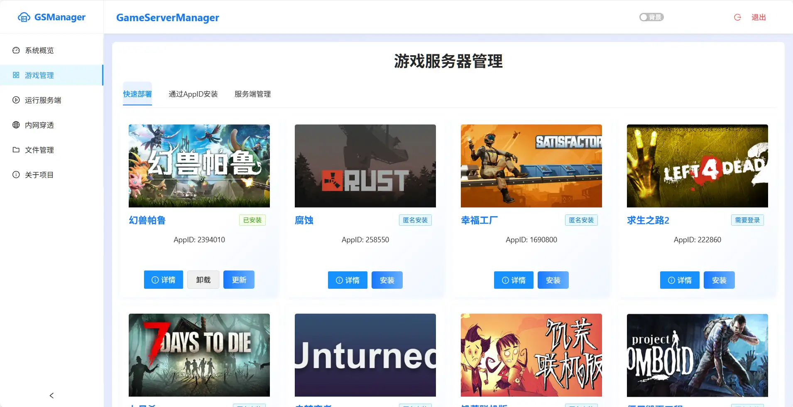Viewport: 793px width, 407px height.
Task: Select the 快速部署 tab
Action: (137, 94)
